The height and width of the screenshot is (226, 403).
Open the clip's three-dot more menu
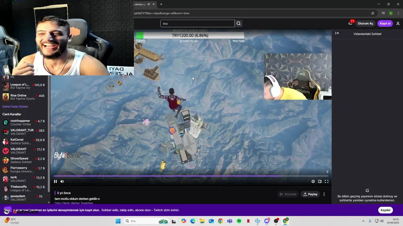click(x=324, y=194)
